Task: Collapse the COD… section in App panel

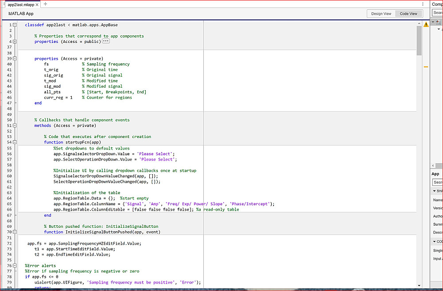Action: (x=434, y=241)
